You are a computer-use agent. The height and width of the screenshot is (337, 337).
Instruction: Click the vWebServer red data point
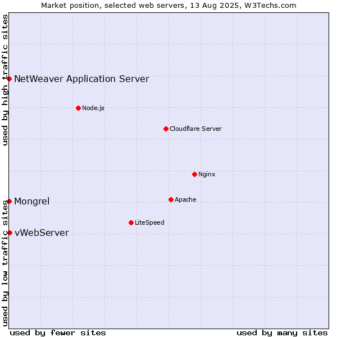coord(10,233)
